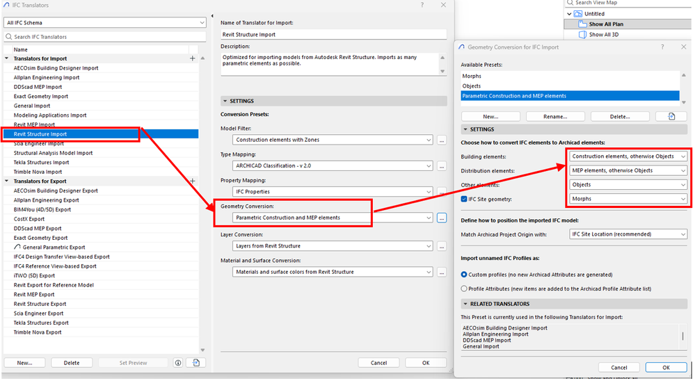Select Profile Attributes radio option
Viewport: 695px width, 381px height.
pos(463,289)
